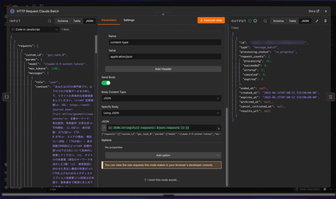Click the "custom_id" key in input
This screenshot has height=199, width=336.
tap(33, 55)
